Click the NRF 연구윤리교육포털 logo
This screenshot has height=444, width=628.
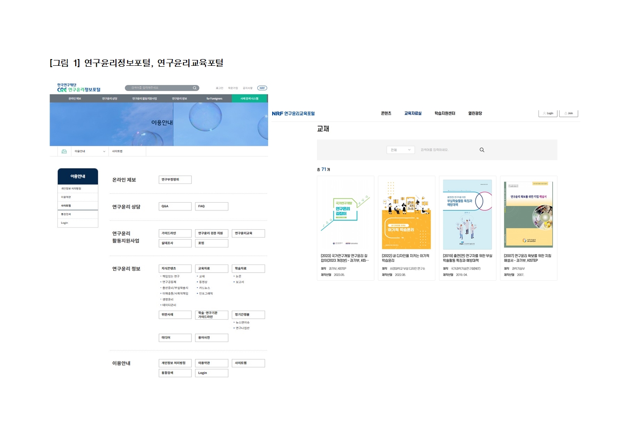pyautogui.click(x=293, y=114)
